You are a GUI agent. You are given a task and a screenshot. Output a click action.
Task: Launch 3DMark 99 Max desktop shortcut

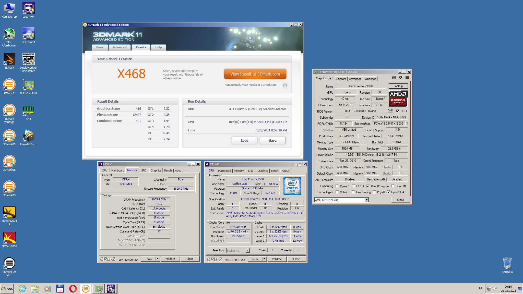tap(9, 267)
